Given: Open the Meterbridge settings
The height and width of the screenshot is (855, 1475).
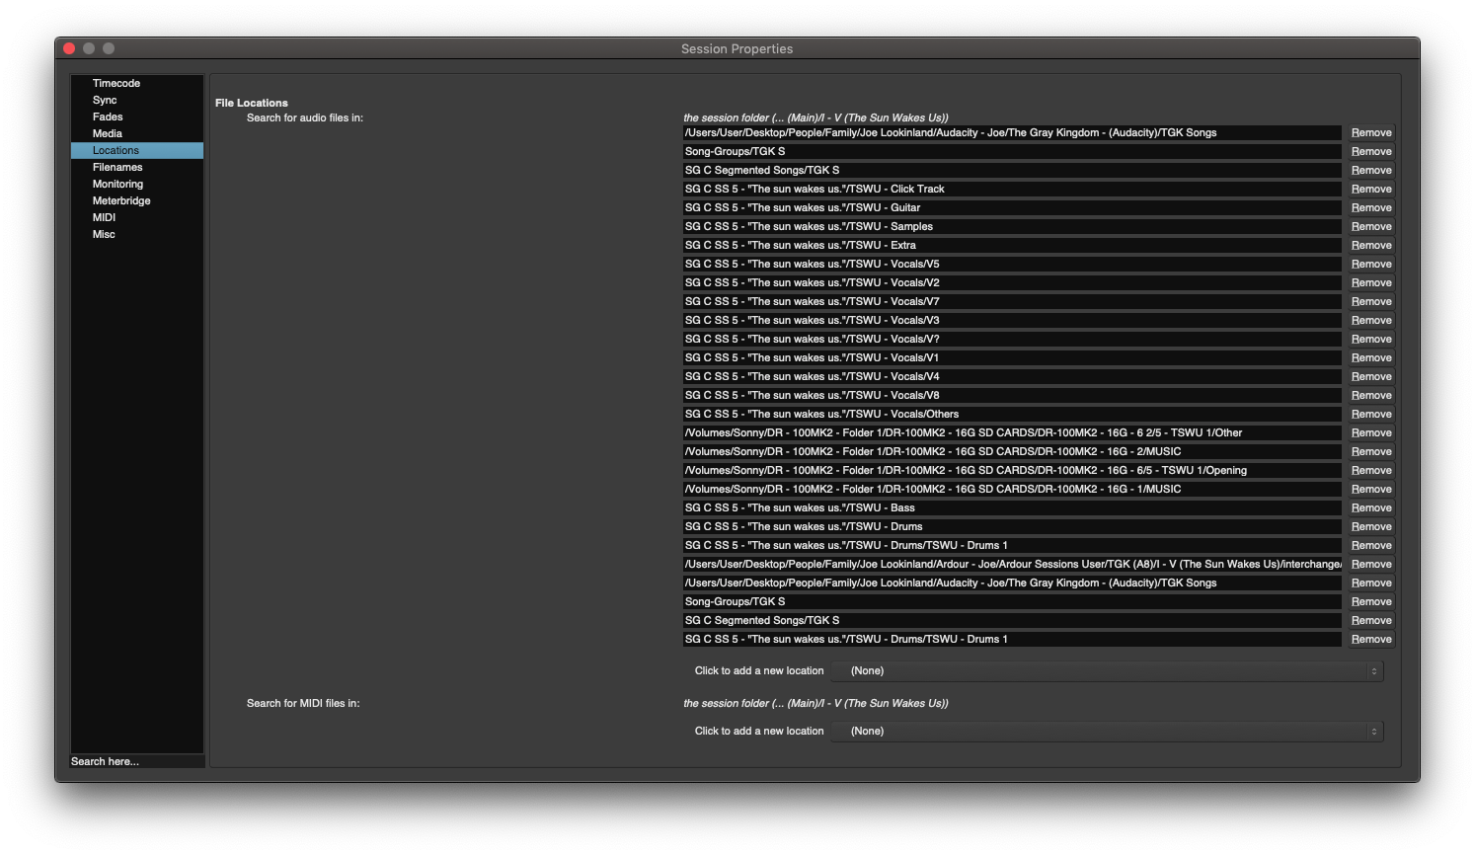Looking at the screenshot, I should (x=121, y=201).
